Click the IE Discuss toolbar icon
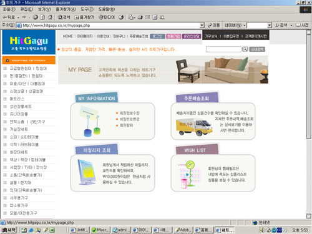 click(155, 17)
